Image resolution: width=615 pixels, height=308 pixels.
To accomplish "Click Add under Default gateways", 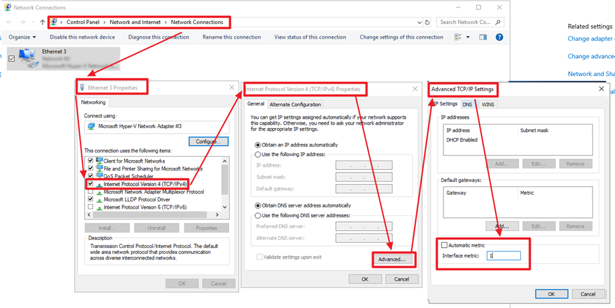I will (502, 226).
